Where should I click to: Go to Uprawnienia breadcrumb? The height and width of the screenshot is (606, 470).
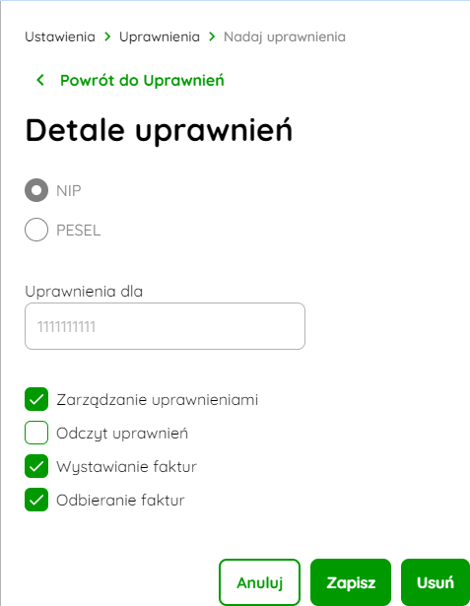[x=160, y=36]
